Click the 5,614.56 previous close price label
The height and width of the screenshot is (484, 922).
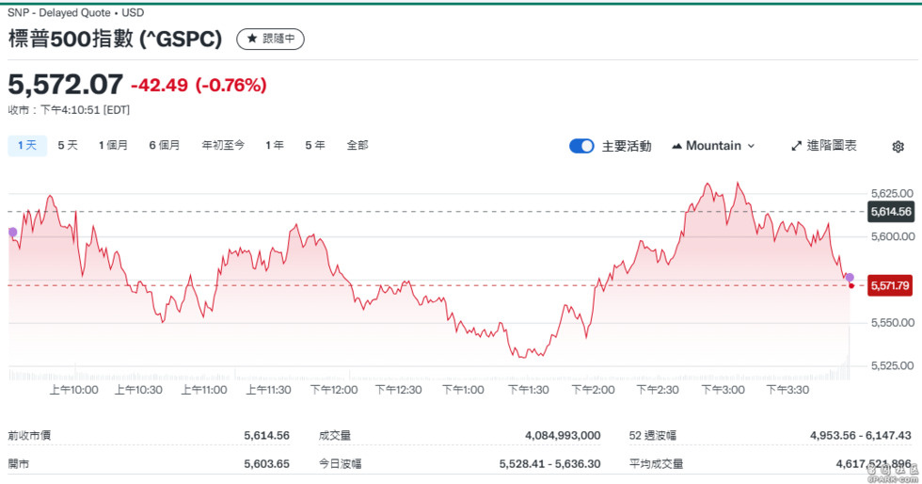(891, 212)
